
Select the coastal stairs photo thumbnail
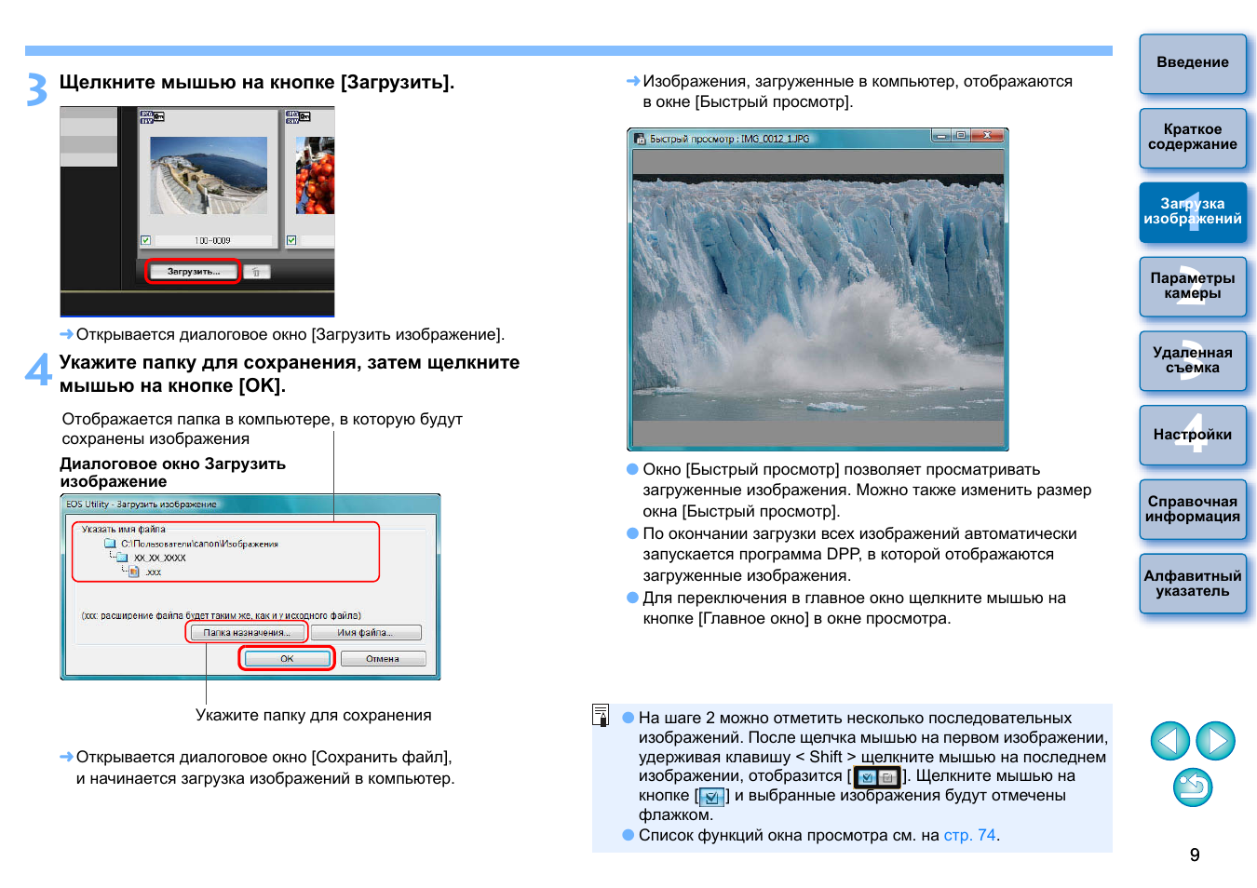[x=209, y=175]
